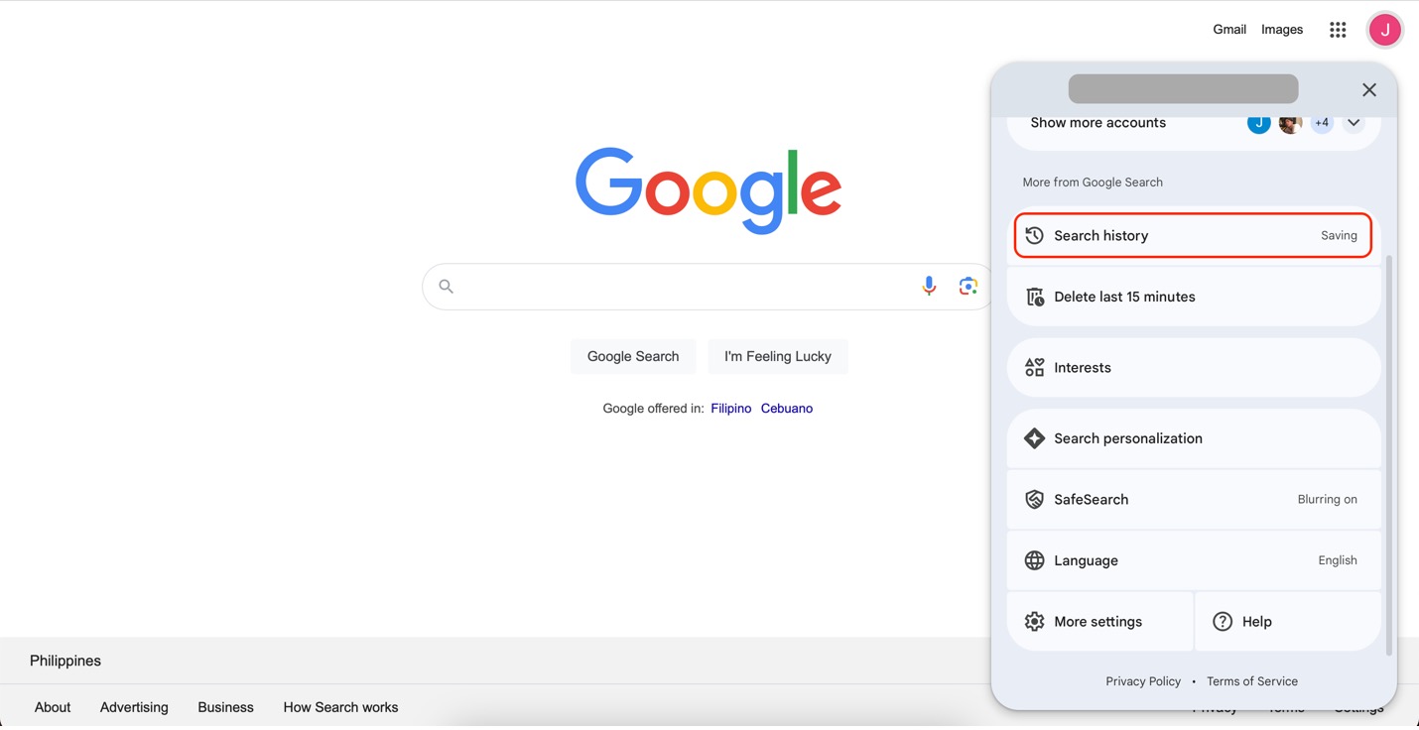Screen dimensions: 1419x730
Task: Click Show more accounts
Action: [x=1097, y=123]
